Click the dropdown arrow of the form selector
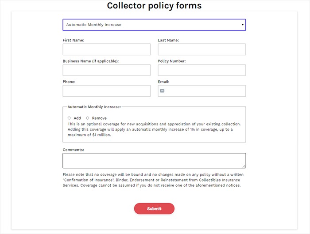Screen dimensions: 310x234 pos(242,25)
